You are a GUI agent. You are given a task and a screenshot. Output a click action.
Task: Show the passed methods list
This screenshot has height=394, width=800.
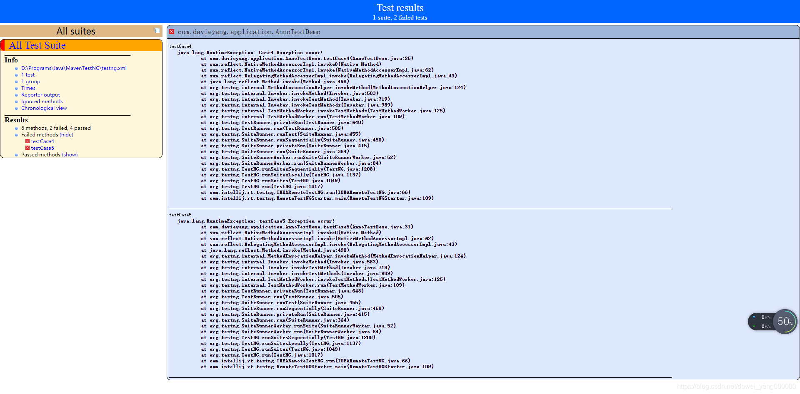[x=70, y=155]
